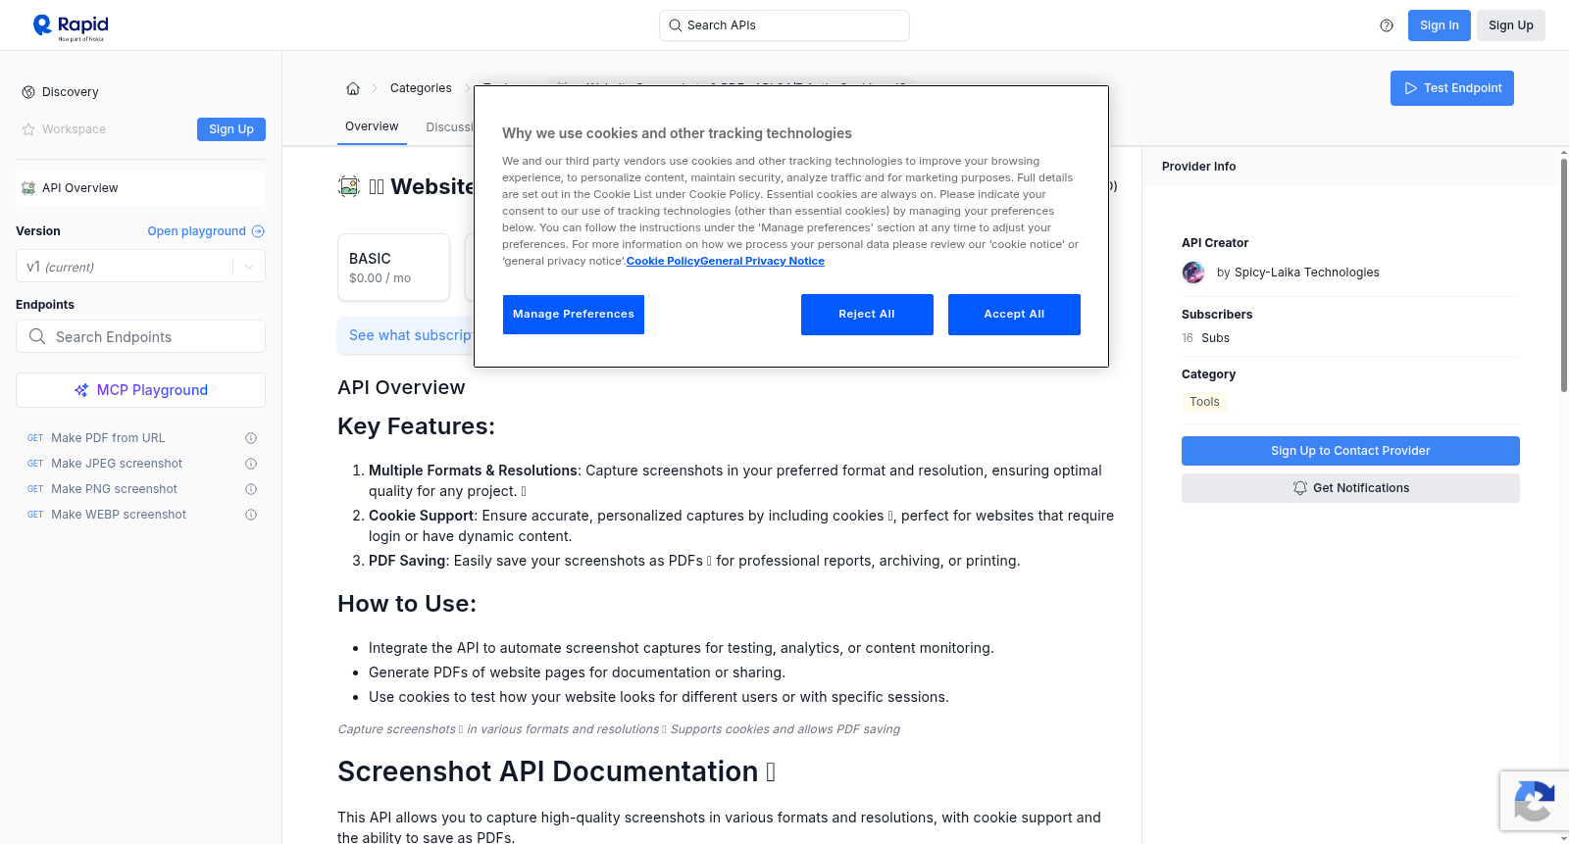Click the API Overview sidebar icon
1569x844 pixels.
(28, 188)
